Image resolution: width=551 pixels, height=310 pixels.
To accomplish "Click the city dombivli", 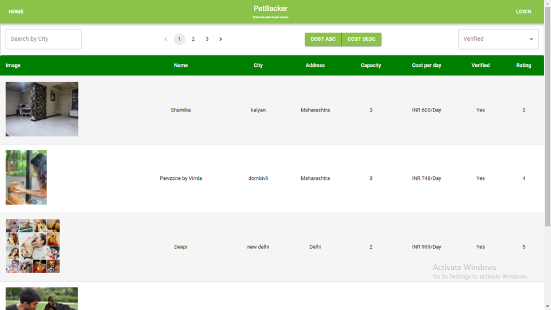I will pos(258,178).
